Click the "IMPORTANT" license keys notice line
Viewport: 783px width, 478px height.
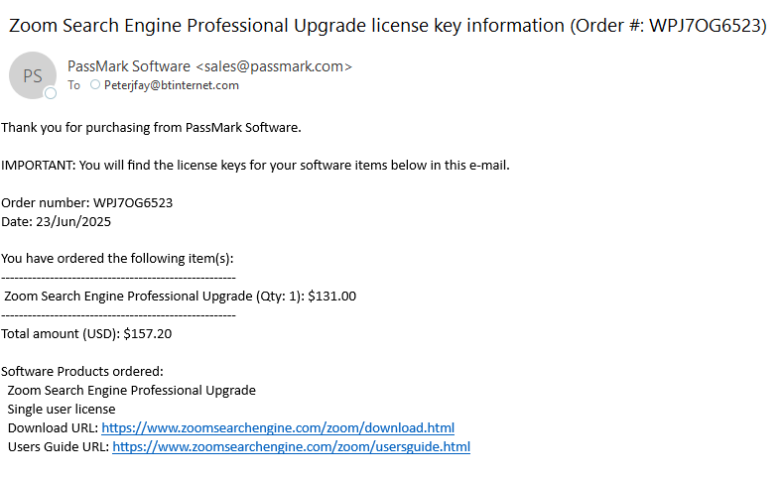tap(255, 166)
